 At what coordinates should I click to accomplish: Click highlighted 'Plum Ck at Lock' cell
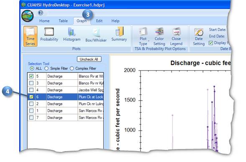click(x=91, y=97)
